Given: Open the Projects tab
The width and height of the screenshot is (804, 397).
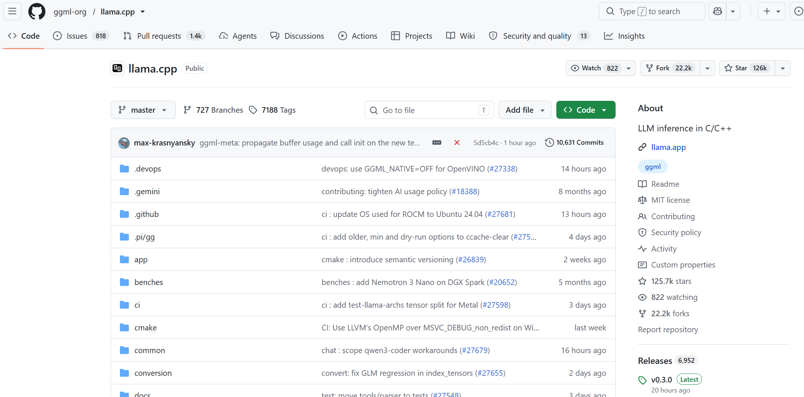Looking at the screenshot, I should (x=411, y=36).
